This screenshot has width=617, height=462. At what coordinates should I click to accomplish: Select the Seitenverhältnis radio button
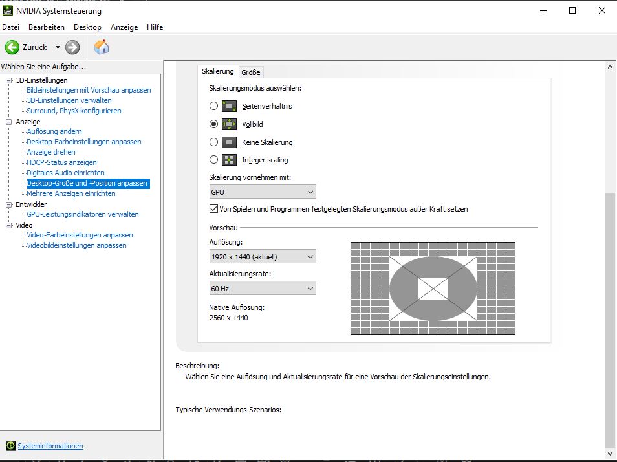(213, 106)
